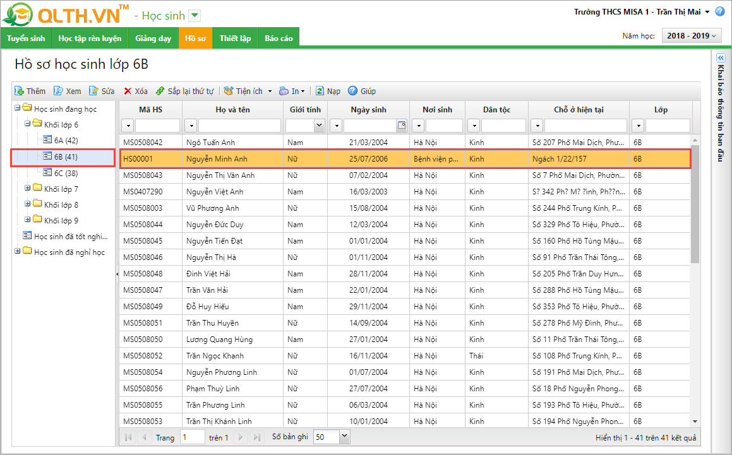
Task: Switch to the Báo cáo tab
Action: pyautogui.click(x=279, y=38)
